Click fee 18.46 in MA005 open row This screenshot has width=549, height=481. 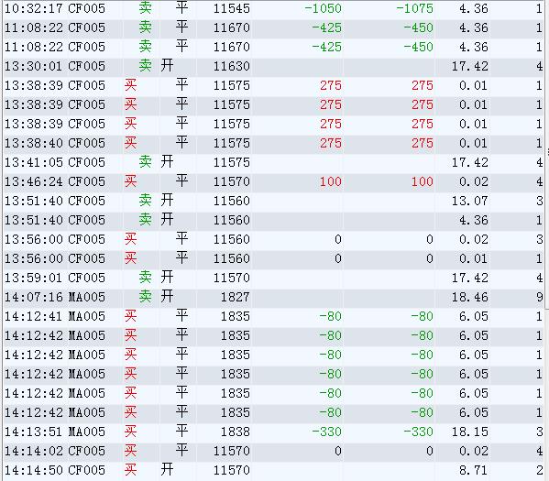coord(469,297)
